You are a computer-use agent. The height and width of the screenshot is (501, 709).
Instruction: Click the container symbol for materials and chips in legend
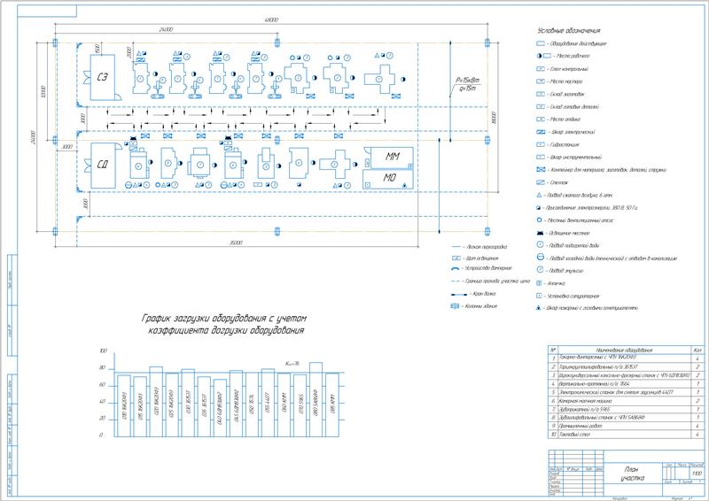pyautogui.click(x=541, y=170)
